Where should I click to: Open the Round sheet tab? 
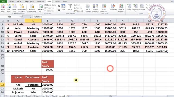coord(54,96)
